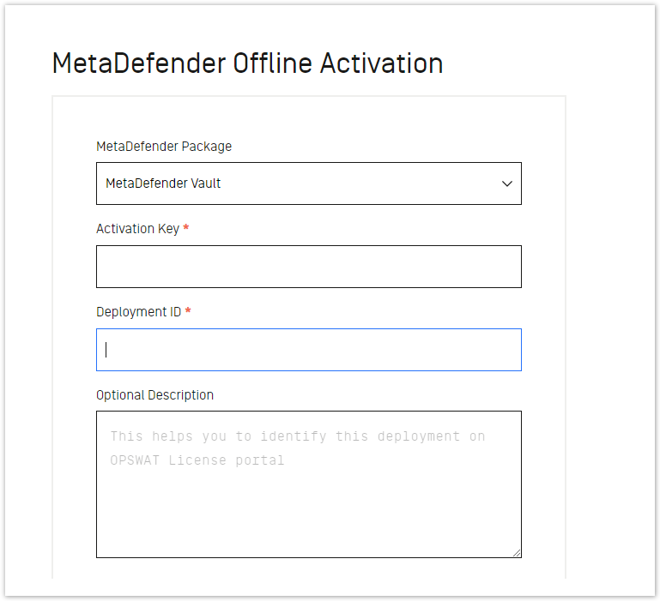Click the Activation Key input field
This screenshot has width=660, height=601.
pyautogui.click(x=308, y=267)
